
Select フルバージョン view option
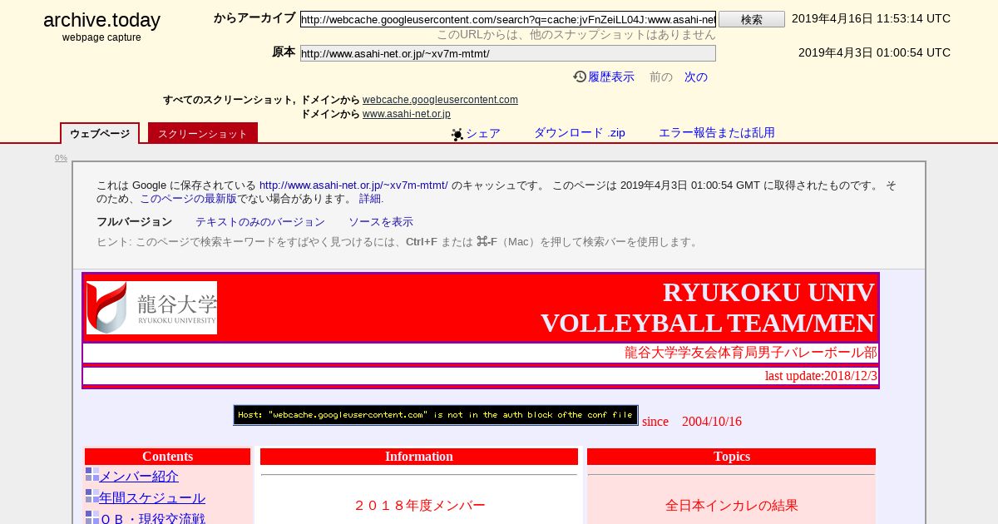click(134, 222)
